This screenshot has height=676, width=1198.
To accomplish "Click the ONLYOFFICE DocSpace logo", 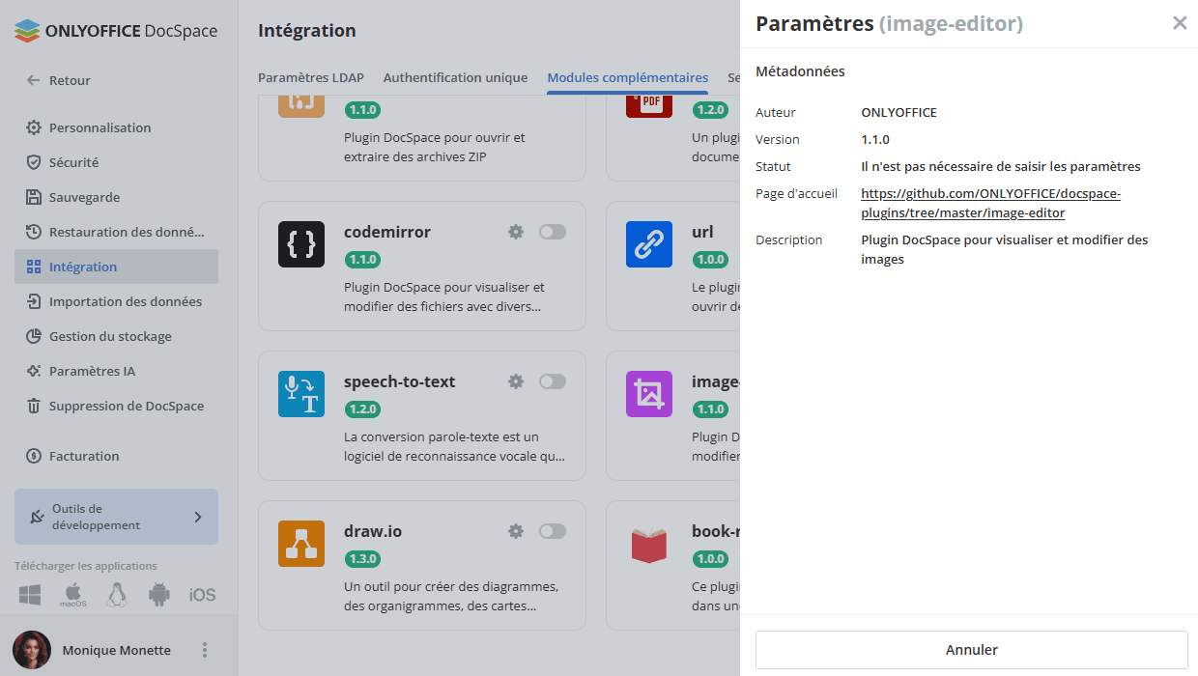I will point(116,31).
